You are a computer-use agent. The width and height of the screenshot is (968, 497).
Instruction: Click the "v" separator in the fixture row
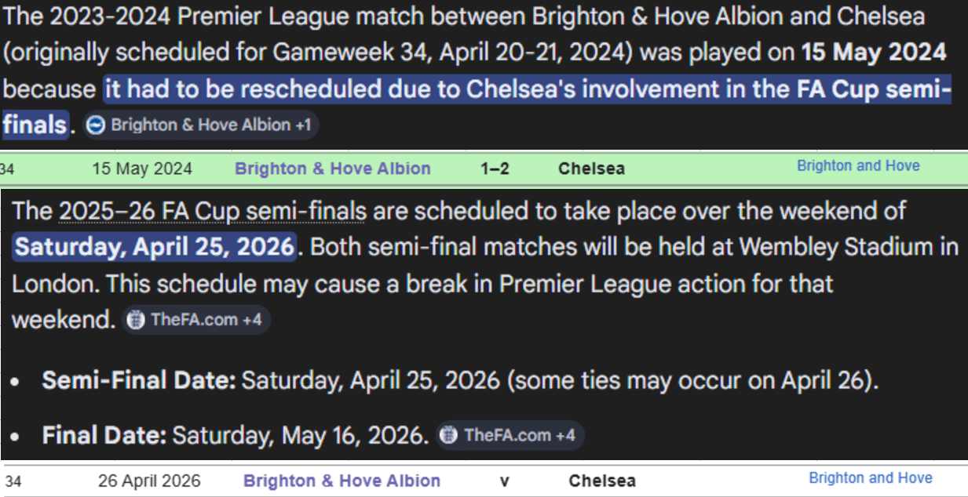click(x=505, y=481)
